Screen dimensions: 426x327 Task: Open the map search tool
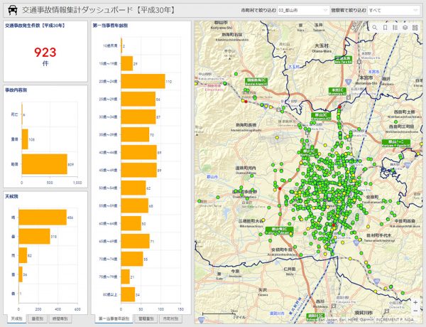point(375,28)
